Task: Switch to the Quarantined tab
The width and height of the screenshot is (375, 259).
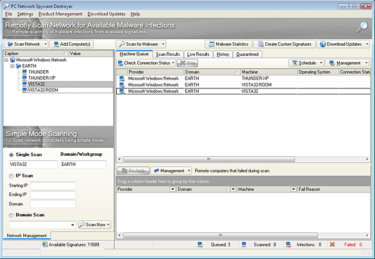Action: pos(247,54)
